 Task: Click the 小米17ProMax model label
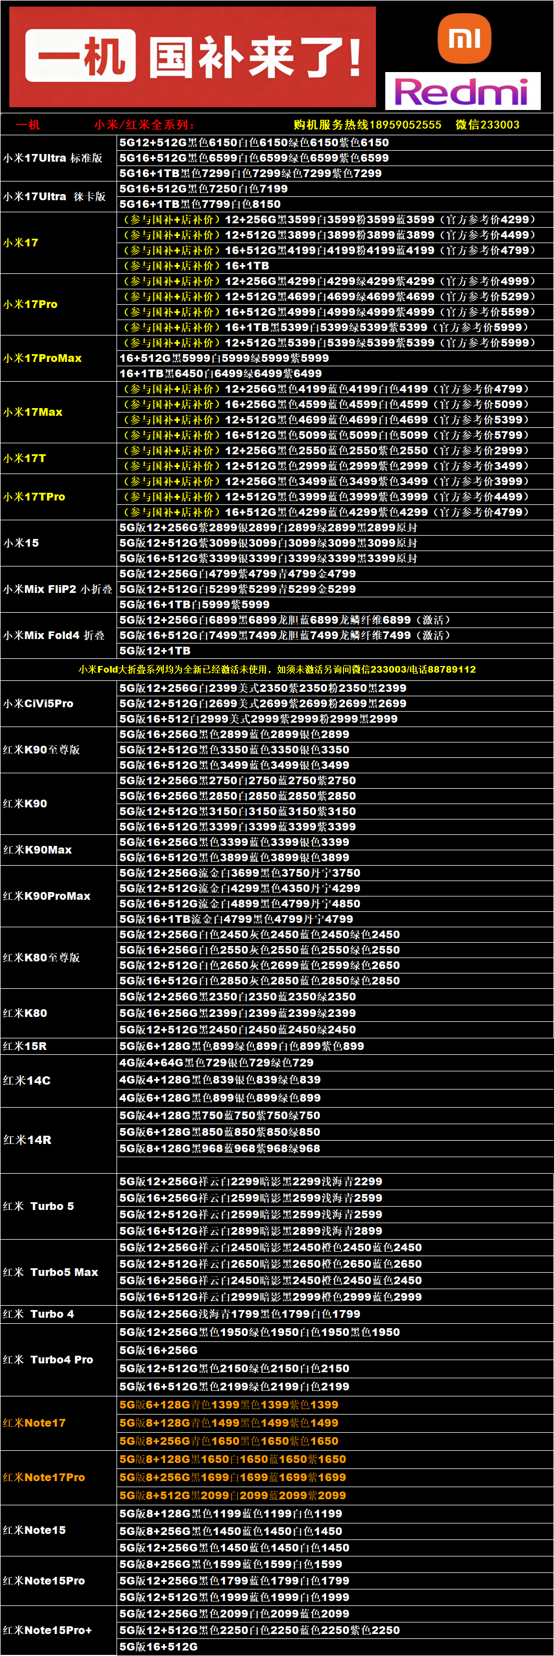tap(42, 359)
